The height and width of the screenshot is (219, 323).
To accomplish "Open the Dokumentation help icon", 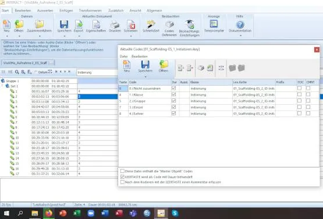I will point(240,24).
